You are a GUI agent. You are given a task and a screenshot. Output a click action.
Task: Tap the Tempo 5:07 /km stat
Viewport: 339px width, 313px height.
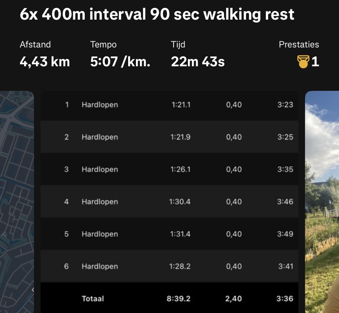pyautogui.click(x=120, y=62)
